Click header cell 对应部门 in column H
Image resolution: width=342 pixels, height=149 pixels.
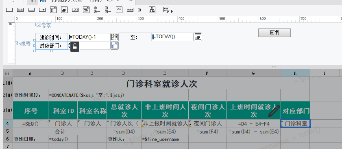[x=295, y=111]
